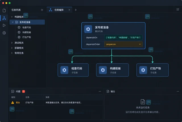Viewport: 182px width, 122px height.
Task: Open the files view in sidebar
Action: (4, 11)
